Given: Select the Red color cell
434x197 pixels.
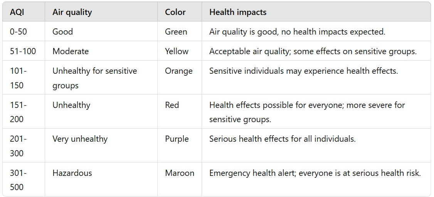Looking at the screenshot, I should 172,105.
